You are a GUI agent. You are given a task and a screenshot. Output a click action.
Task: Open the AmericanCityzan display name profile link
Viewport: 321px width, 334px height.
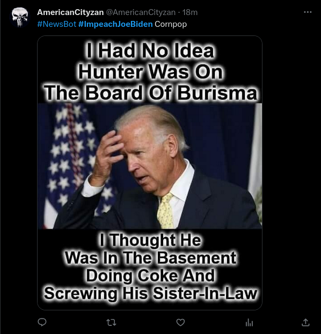70,12
